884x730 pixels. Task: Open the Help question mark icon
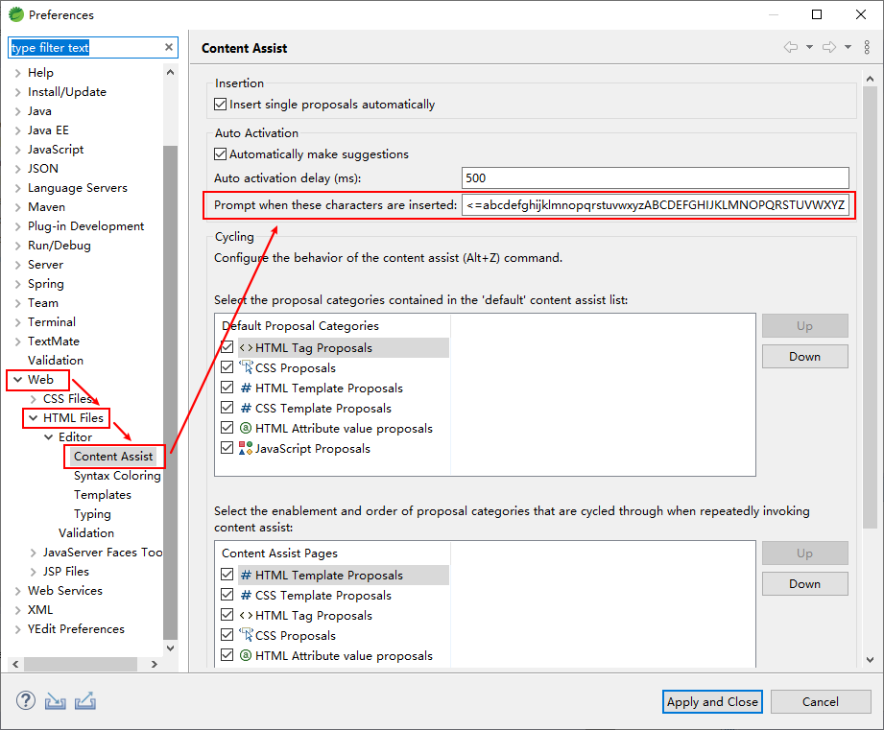click(25, 700)
